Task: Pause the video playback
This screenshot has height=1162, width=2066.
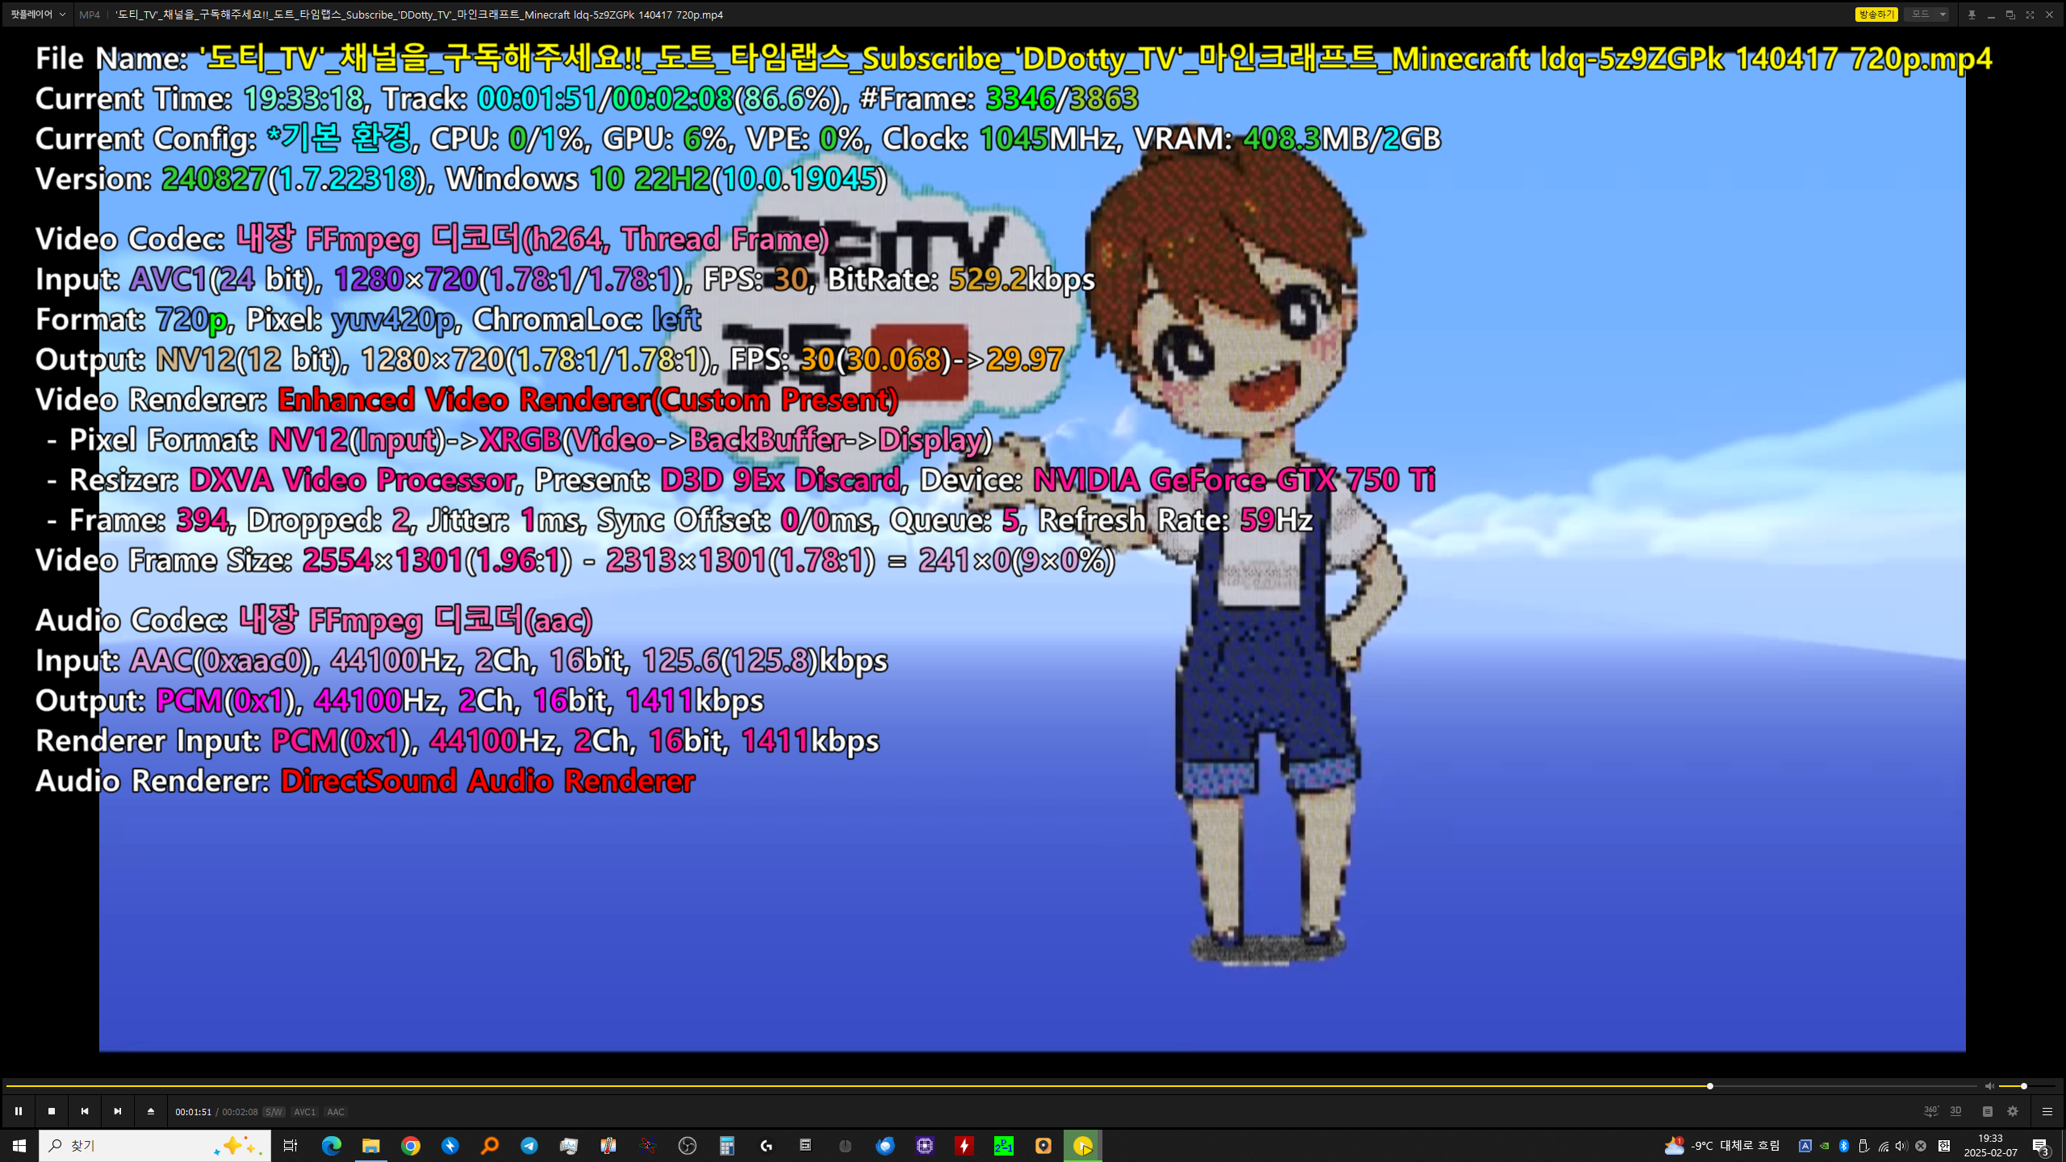Action: point(19,1111)
